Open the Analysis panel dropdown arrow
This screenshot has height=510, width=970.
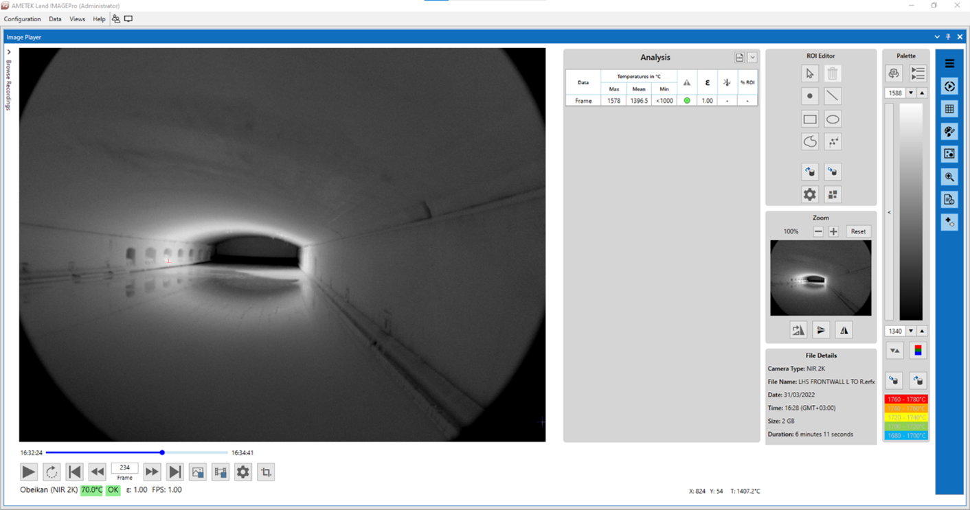tap(752, 58)
